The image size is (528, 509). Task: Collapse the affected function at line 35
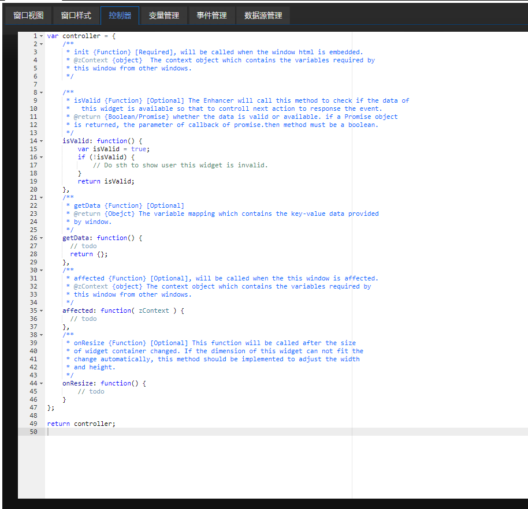[42, 310]
